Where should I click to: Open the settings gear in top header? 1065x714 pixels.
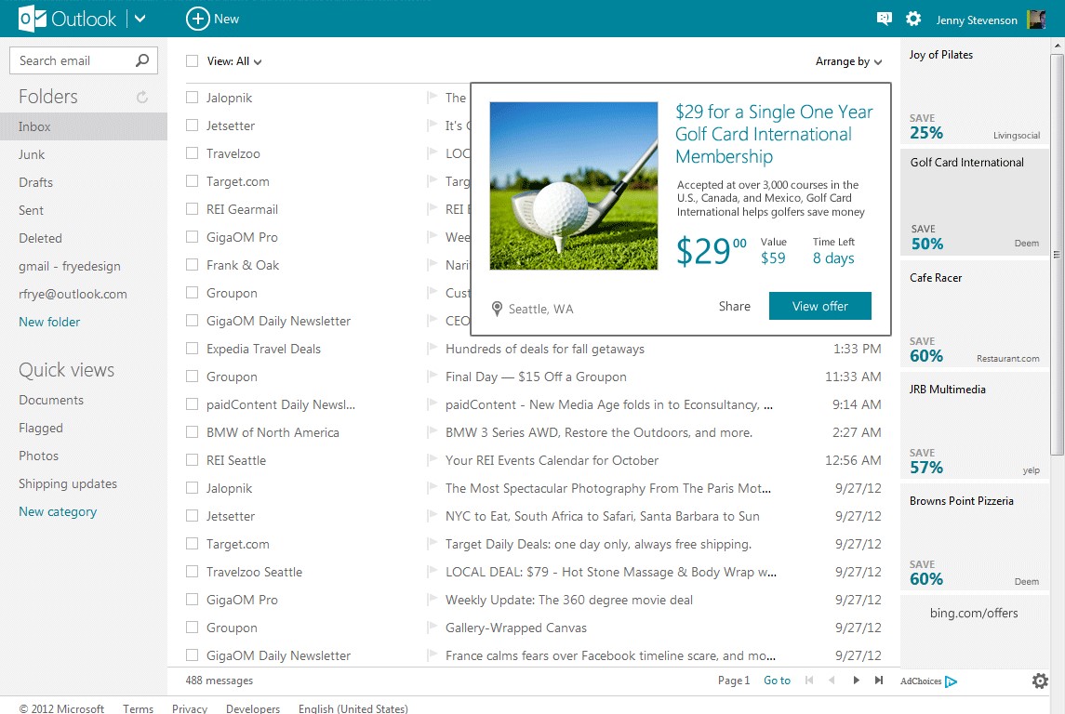click(x=913, y=19)
